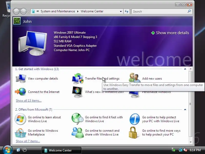This screenshot has width=205, height=154.
Task: Collapse the Offers from Microsoft section
Action: 185,110
